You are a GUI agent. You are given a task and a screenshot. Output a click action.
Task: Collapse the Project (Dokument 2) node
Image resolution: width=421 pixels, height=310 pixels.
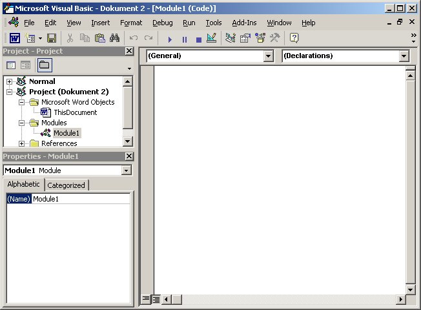point(10,92)
